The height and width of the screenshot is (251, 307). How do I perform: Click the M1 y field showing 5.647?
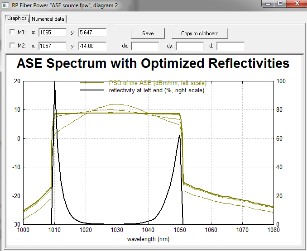(x=92, y=33)
